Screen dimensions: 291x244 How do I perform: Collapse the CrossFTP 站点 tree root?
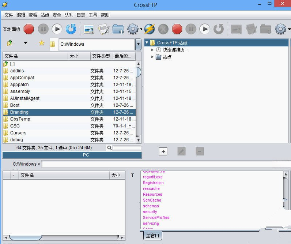pyautogui.click(x=147, y=43)
